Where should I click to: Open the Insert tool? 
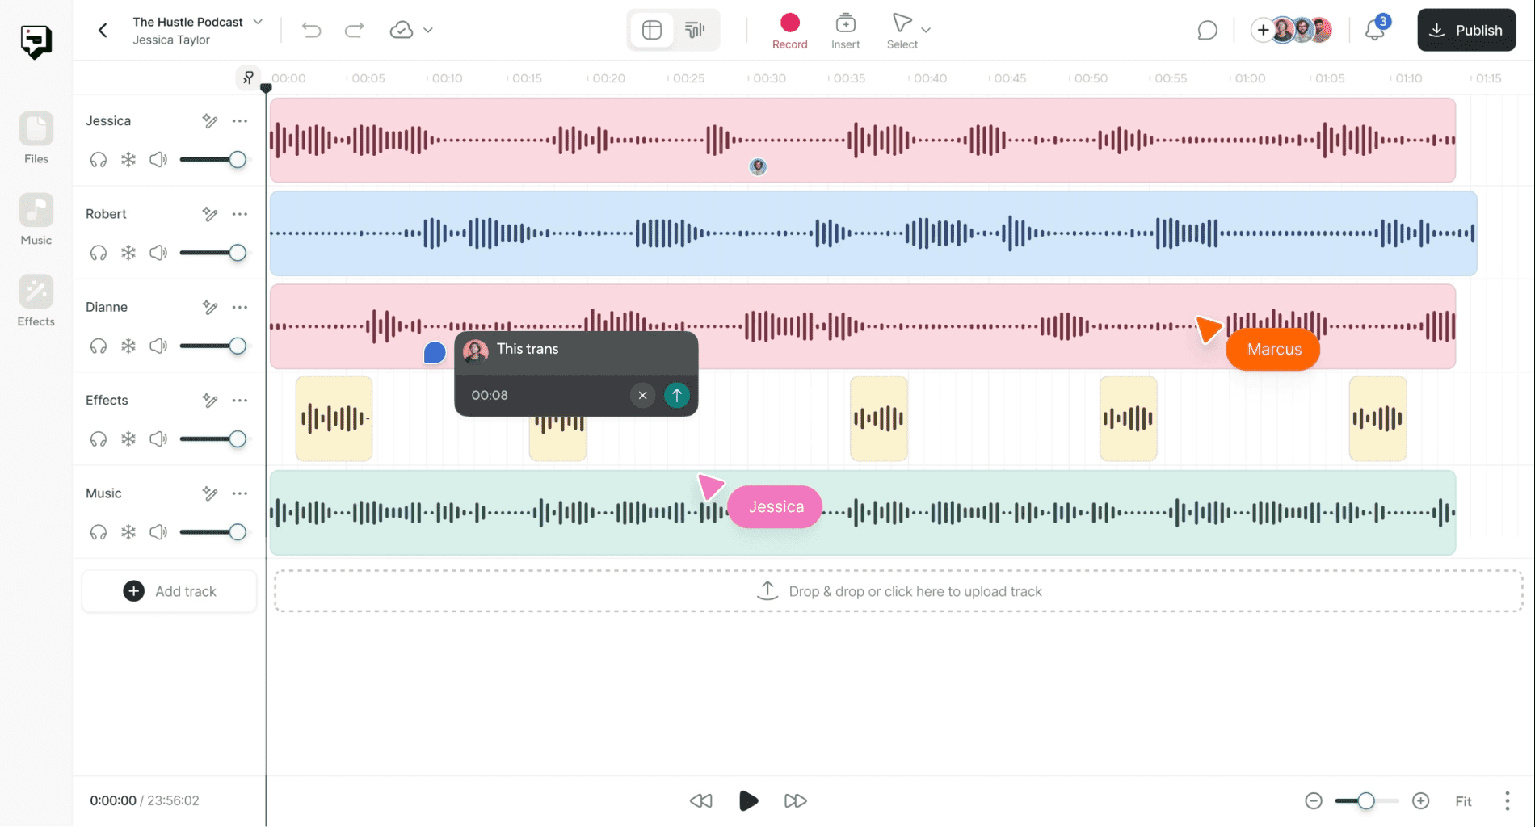point(845,31)
